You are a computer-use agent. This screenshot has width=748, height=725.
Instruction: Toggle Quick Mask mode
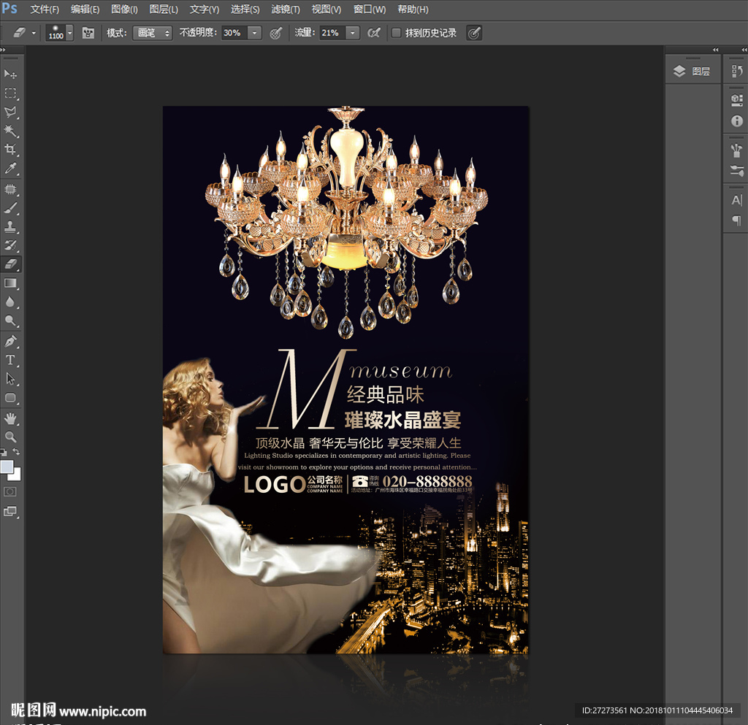click(x=11, y=492)
